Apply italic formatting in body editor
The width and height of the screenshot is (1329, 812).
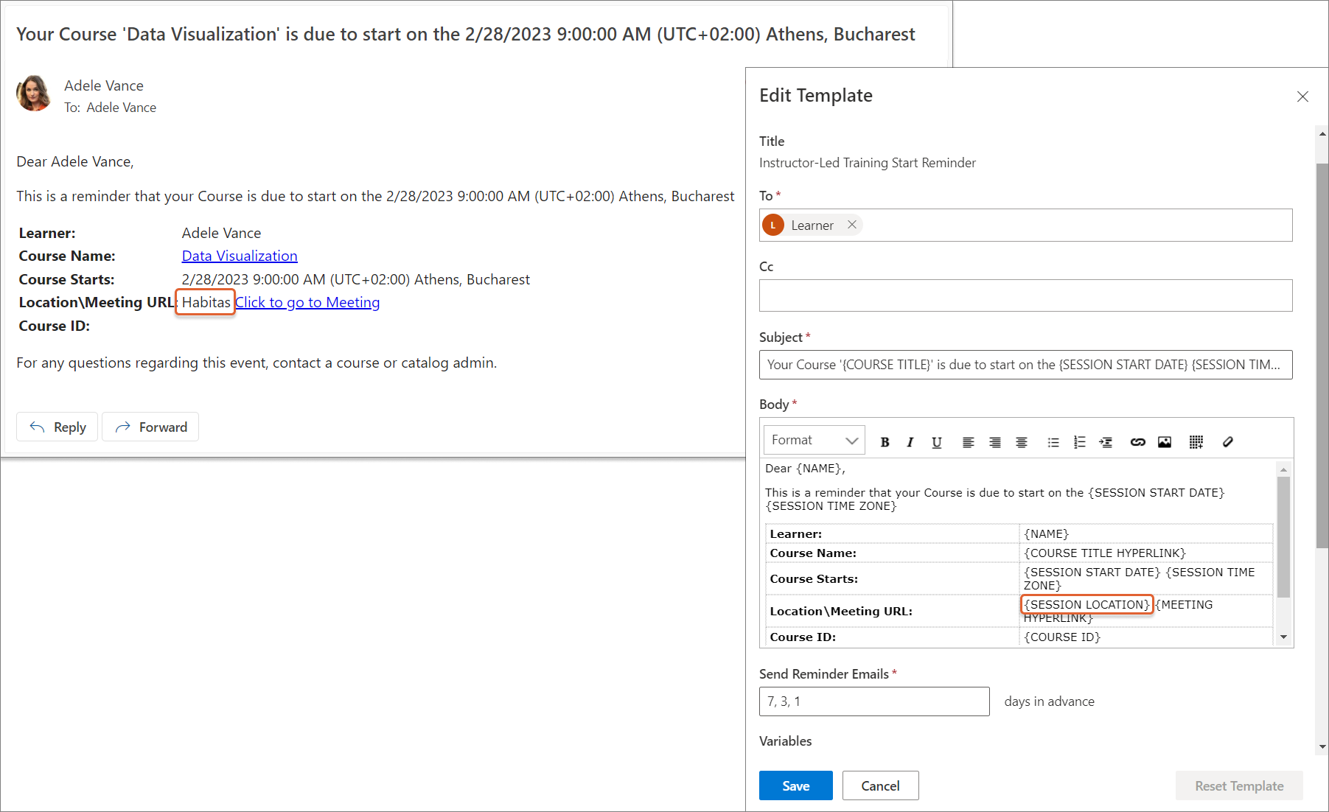click(x=910, y=442)
